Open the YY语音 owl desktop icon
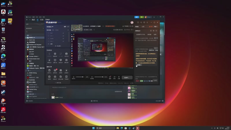The height and width of the screenshot is (130, 231). click(10, 21)
